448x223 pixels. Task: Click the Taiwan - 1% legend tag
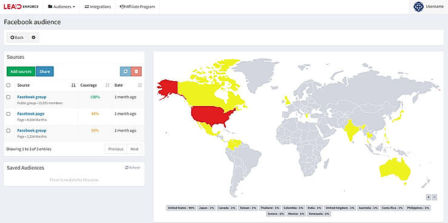coord(248,208)
